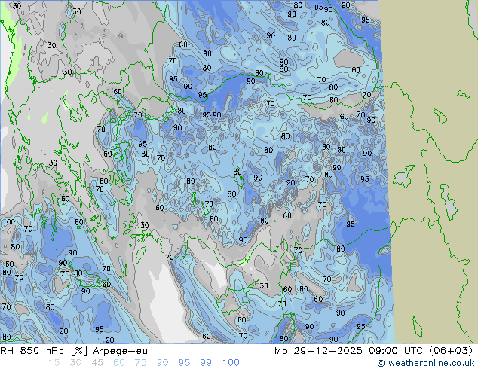Select the 'RH 850 hPa [%]' title text
478x369 pixels.
[44, 351]
